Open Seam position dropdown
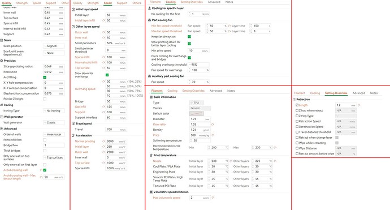 click(54, 46)
